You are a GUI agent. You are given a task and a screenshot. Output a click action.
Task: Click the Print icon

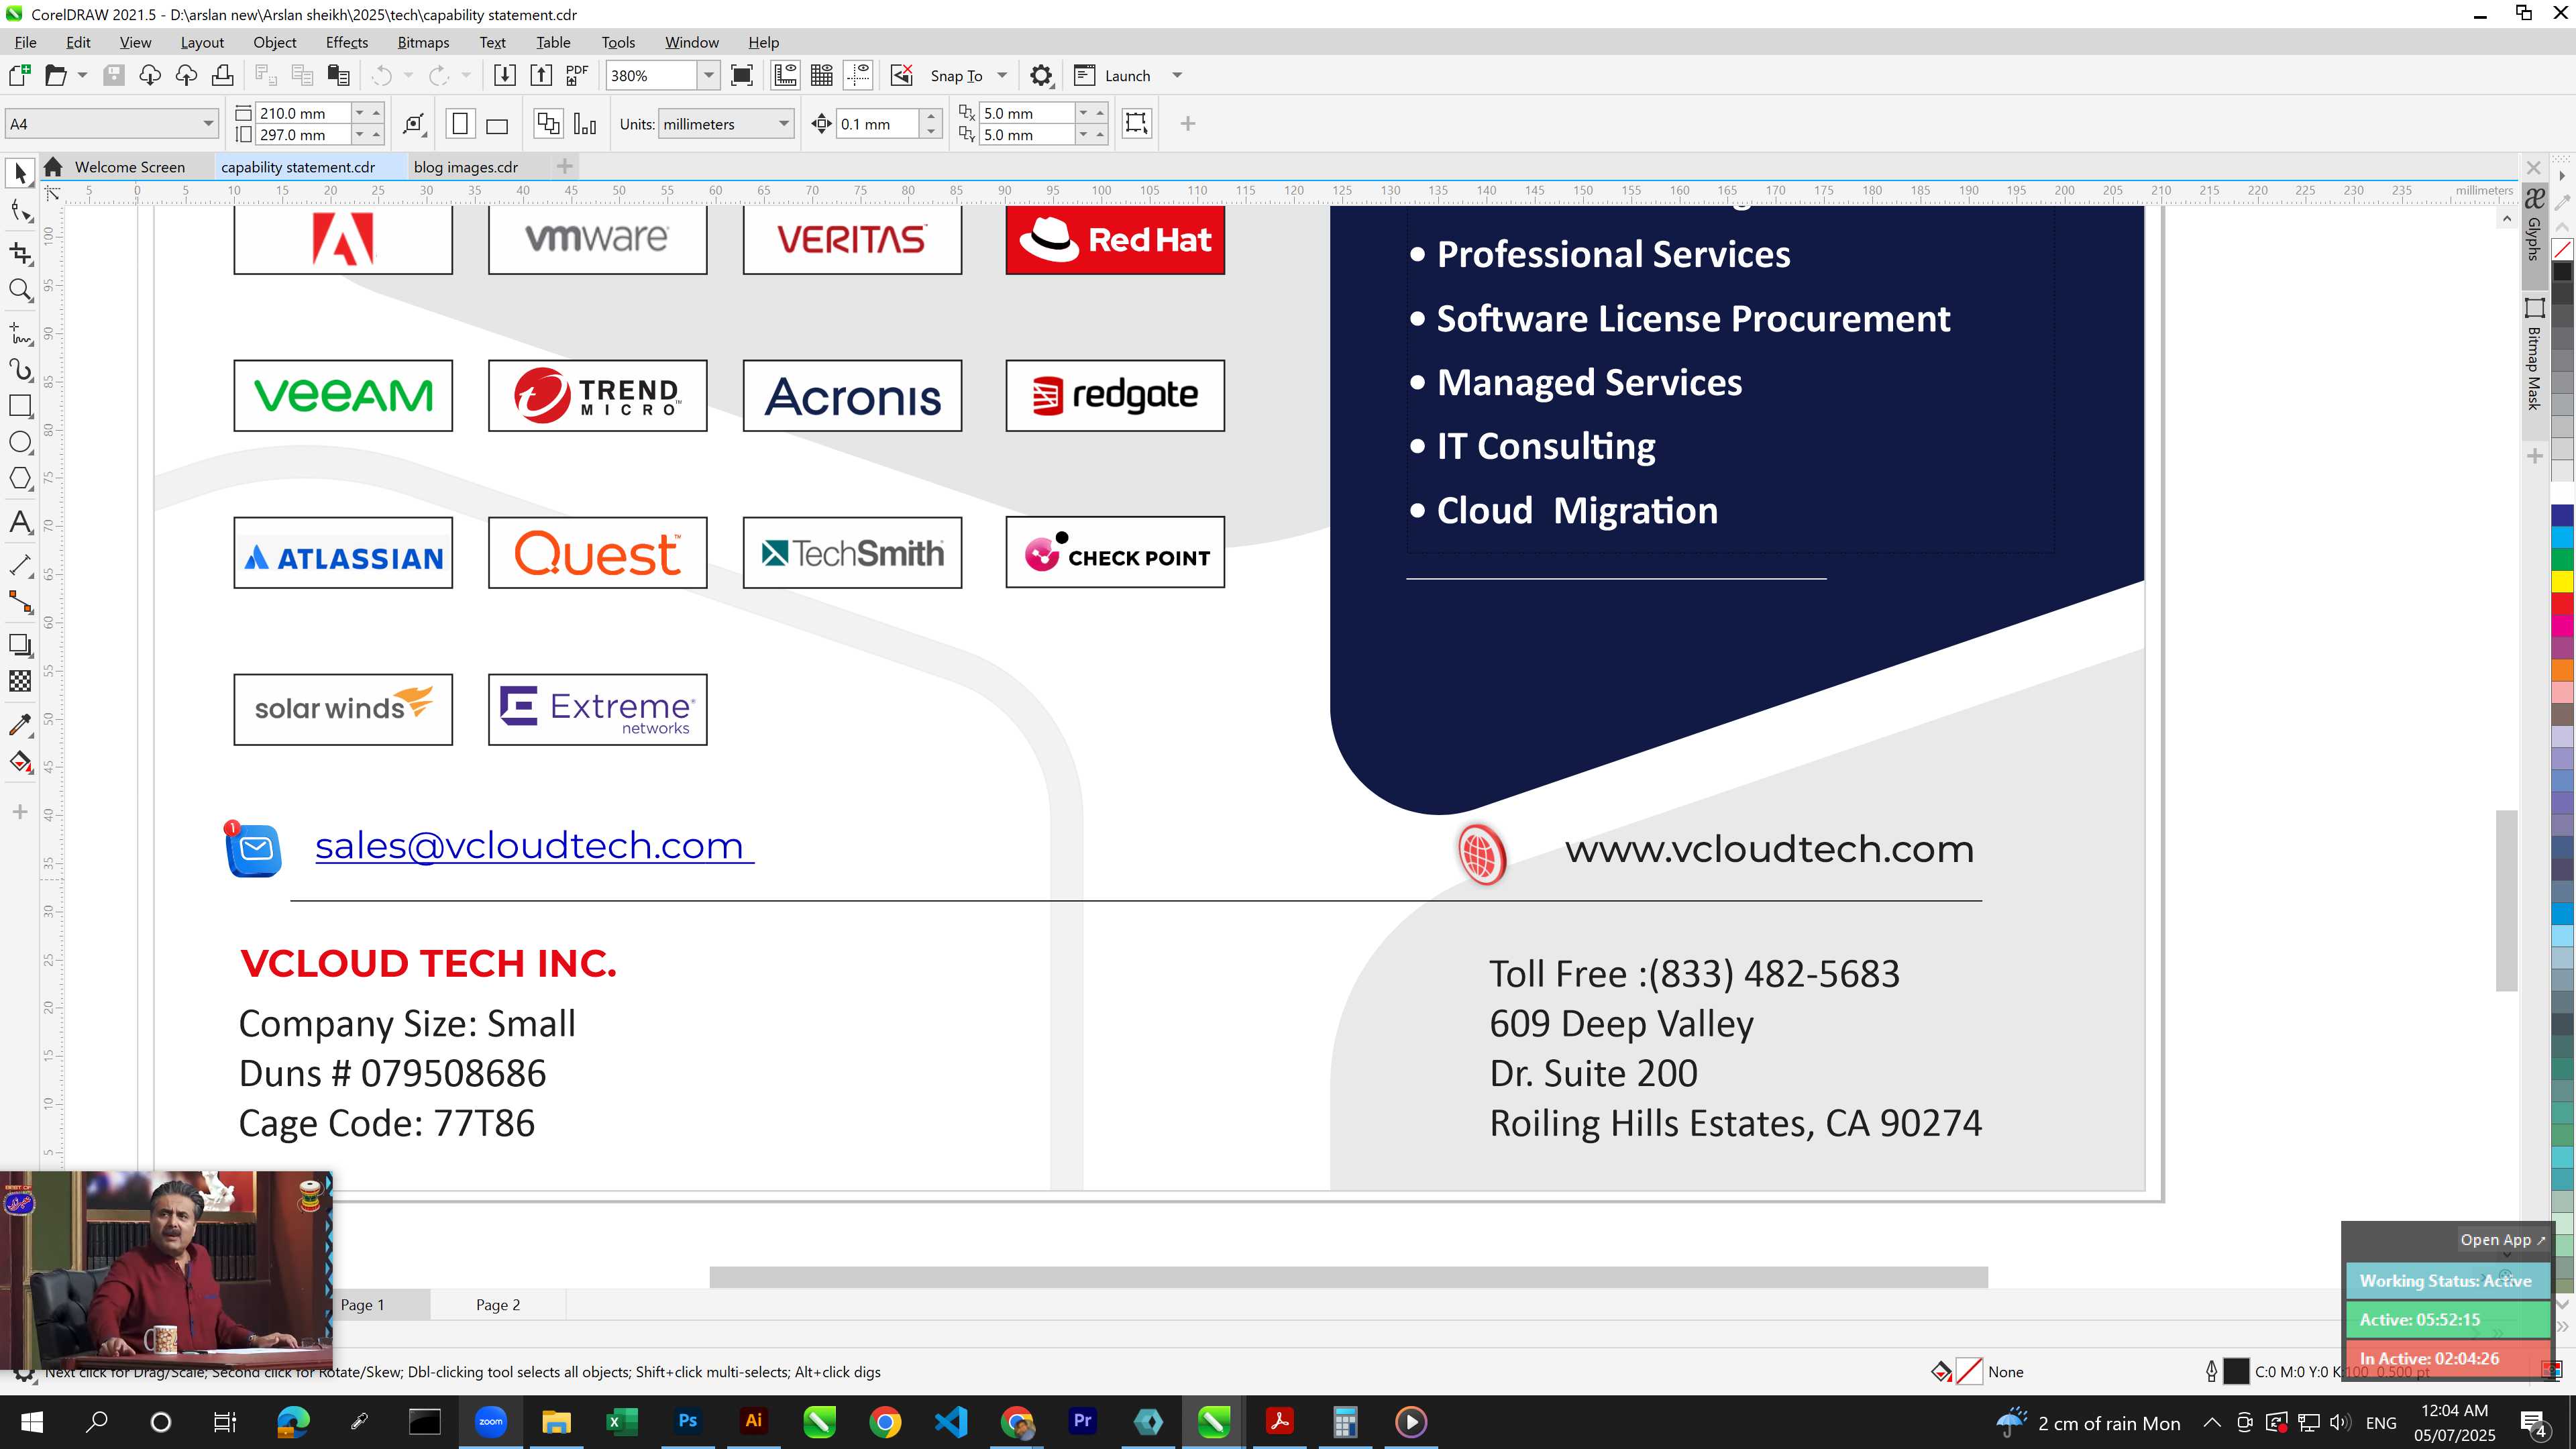point(222,76)
